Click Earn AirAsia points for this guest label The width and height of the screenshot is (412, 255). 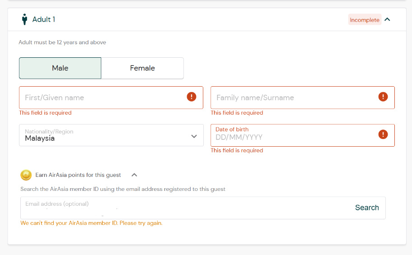click(x=78, y=175)
